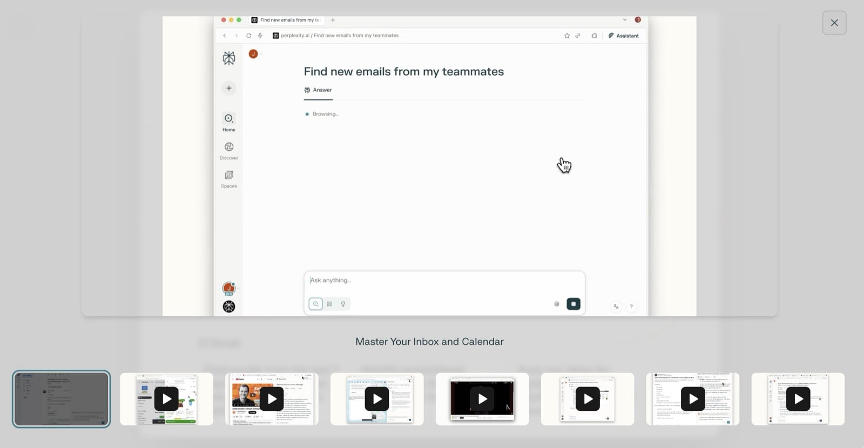Open the Discover section in the sidebar
864x448 pixels.
coord(229,151)
